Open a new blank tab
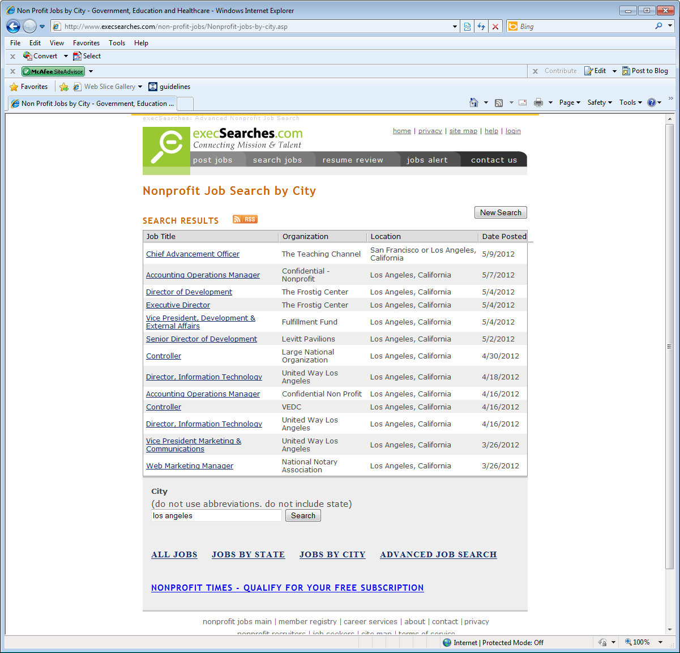The width and height of the screenshot is (680, 653). click(185, 104)
